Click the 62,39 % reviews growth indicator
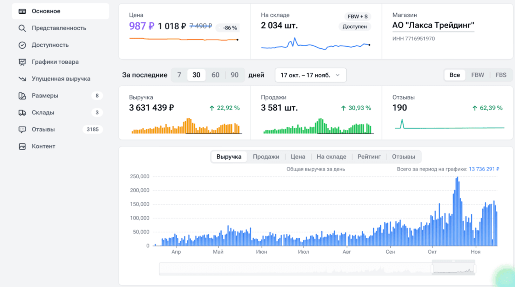Screen dimensions: 515x287 488,108
